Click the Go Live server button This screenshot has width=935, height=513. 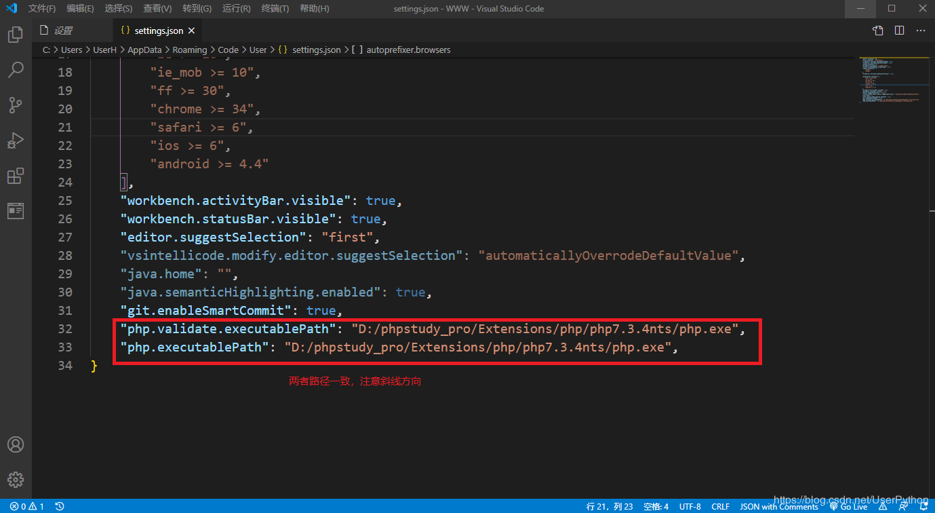[x=848, y=506]
